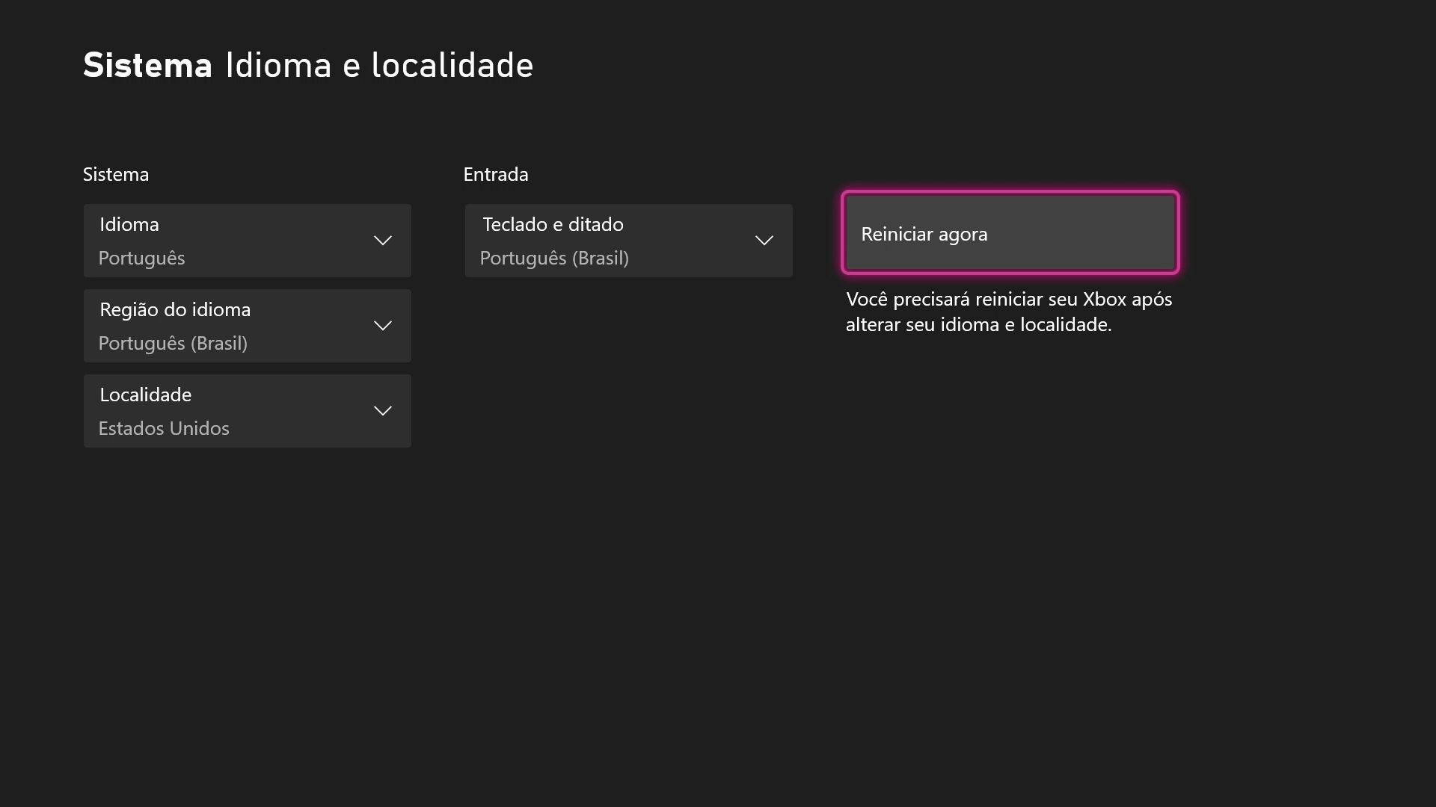The width and height of the screenshot is (1436, 807).
Task: Click the Idioma e localidade heading text
Action: click(x=379, y=66)
